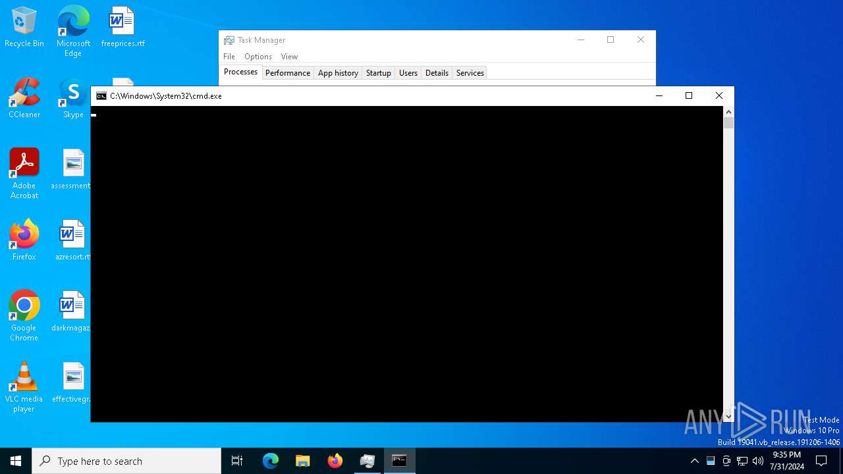This screenshot has width=843, height=474.
Task: Click the cmd.exe title bar icon
Action: click(101, 96)
